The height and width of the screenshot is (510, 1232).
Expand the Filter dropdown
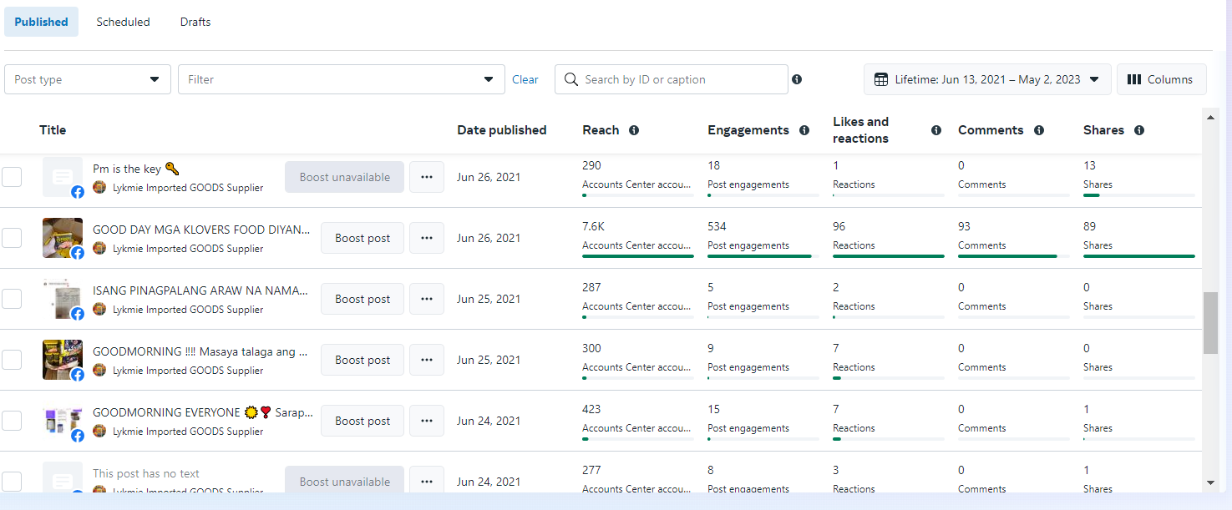click(341, 79)
